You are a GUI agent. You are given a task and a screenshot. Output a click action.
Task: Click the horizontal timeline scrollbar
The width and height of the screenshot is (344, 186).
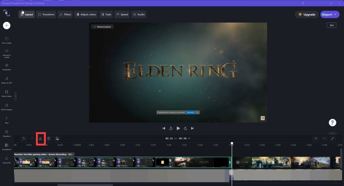85,185
